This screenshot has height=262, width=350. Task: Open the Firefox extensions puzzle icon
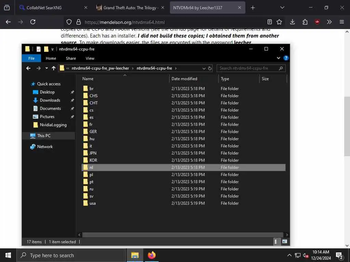click(x=305, y=22)
